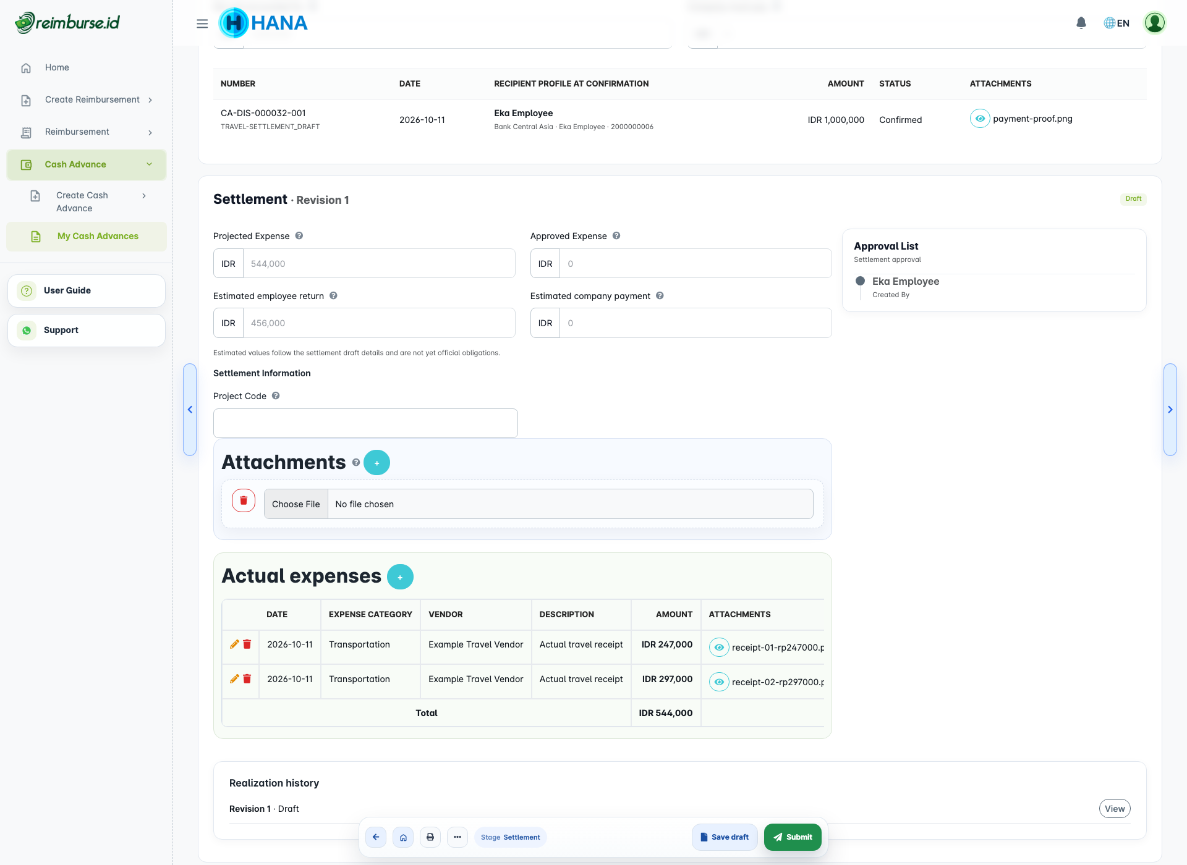Expand Reimbursement sidebar menu
The width and height of the screenshot is (1187, 865).
pos(87,132)
